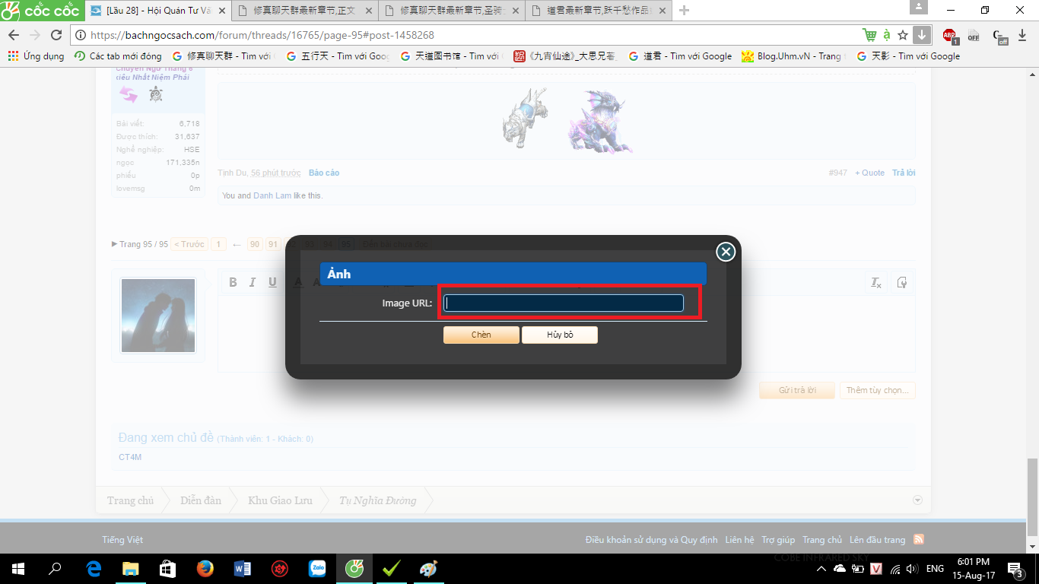Show hidden system tray icons

[821, 569]
